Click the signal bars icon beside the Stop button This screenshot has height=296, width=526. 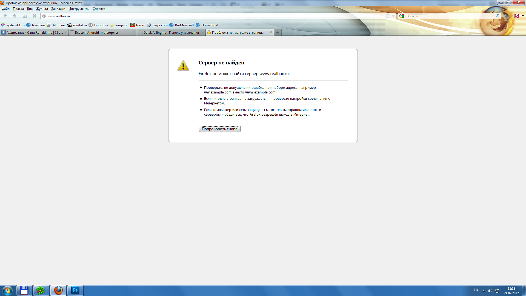(25, 16)
